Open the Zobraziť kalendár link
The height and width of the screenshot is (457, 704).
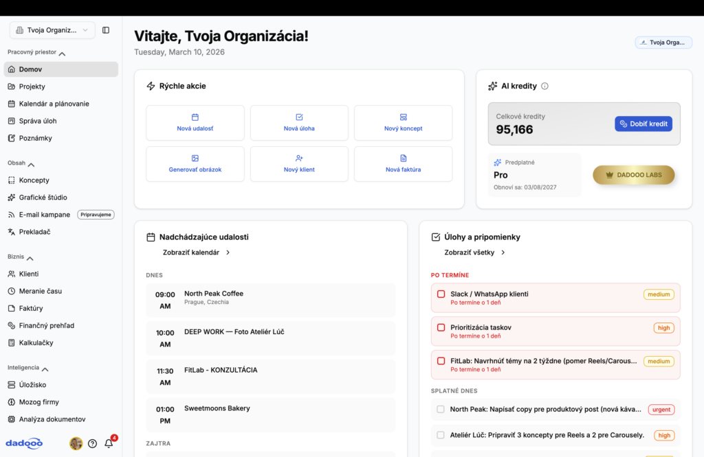pos(197,253)
